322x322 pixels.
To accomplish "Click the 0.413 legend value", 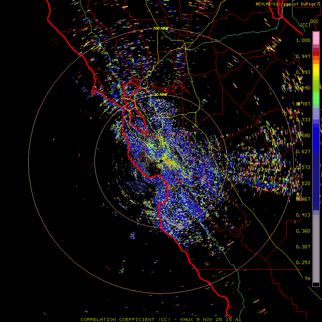I will tap(303, 215).
